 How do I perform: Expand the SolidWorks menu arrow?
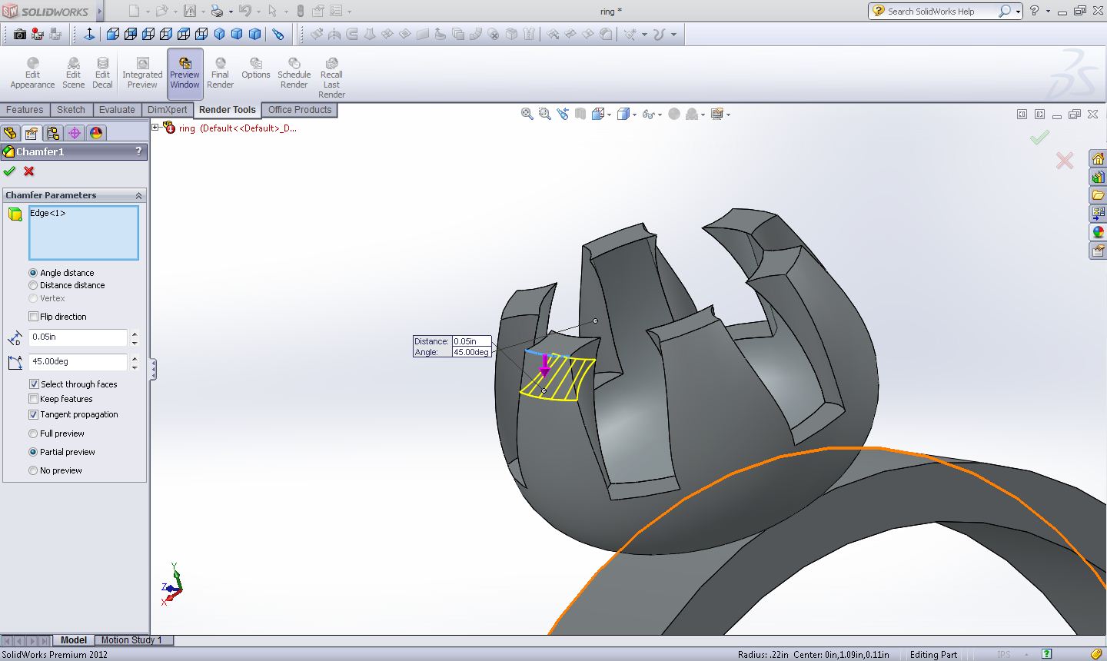click(99, 12)
